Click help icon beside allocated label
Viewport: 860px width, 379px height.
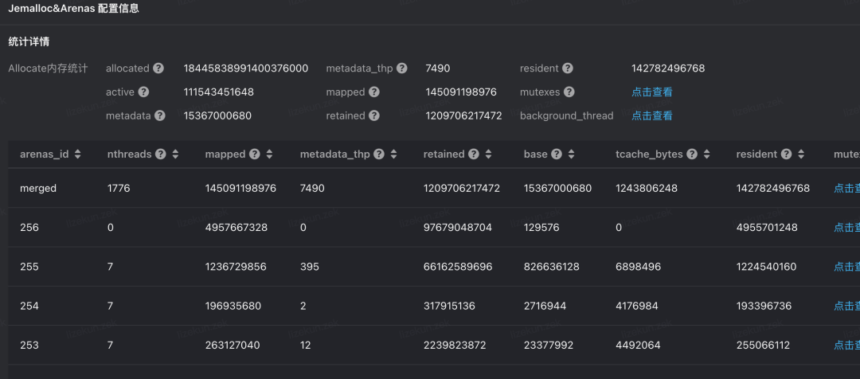pyautogui.click(x=159, y=68)
